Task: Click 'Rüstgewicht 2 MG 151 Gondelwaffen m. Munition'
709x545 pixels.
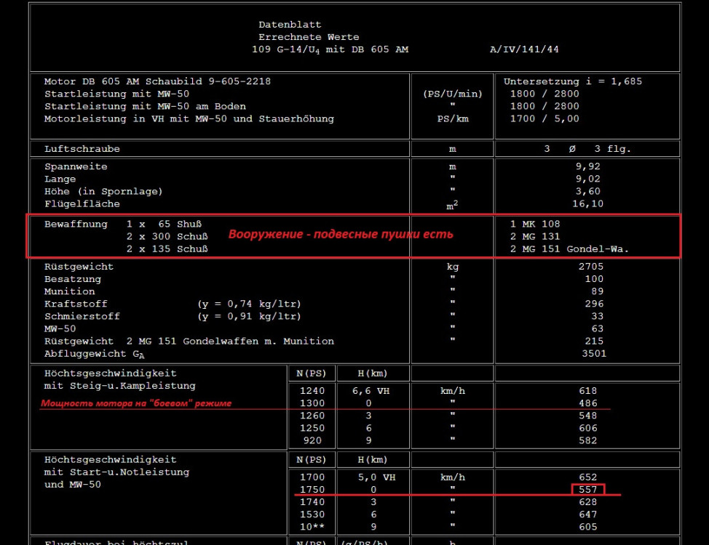Action: click(x=189, y=342)
